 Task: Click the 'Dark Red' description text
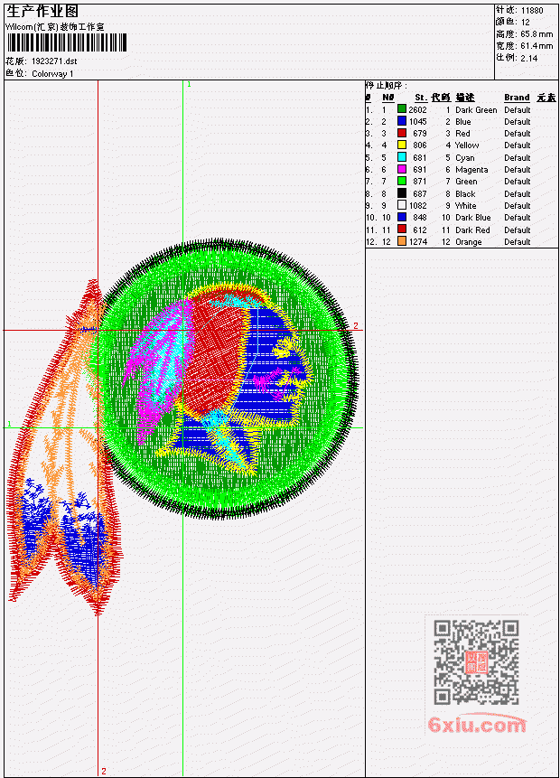(x=472, y=230)
